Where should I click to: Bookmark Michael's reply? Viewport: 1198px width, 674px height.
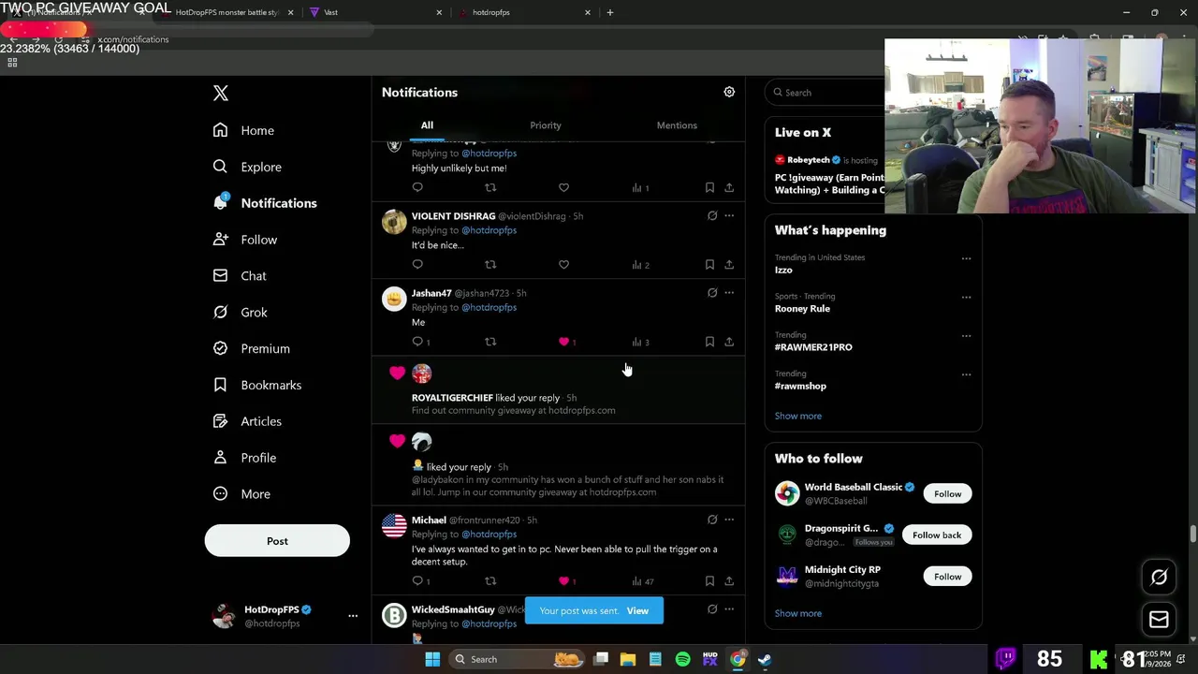(709, 581)
